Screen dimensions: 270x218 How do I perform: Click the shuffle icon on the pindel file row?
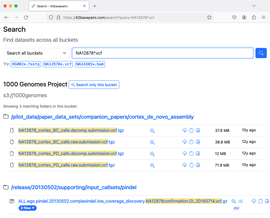pyautogui.click(x=240, y=201)
